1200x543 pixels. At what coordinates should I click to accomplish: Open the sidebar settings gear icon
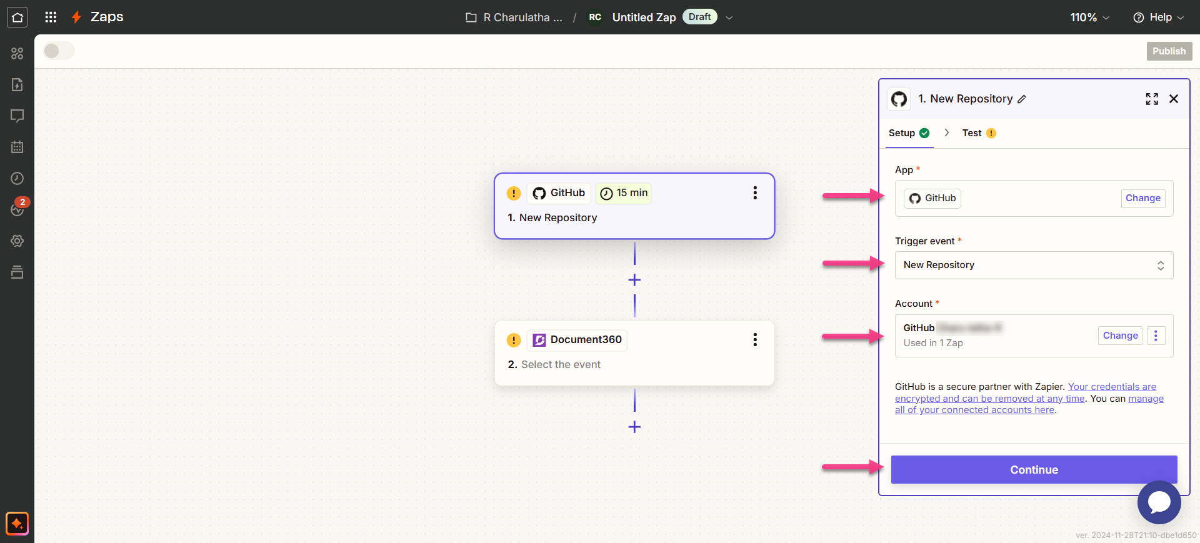pos(17,241)
